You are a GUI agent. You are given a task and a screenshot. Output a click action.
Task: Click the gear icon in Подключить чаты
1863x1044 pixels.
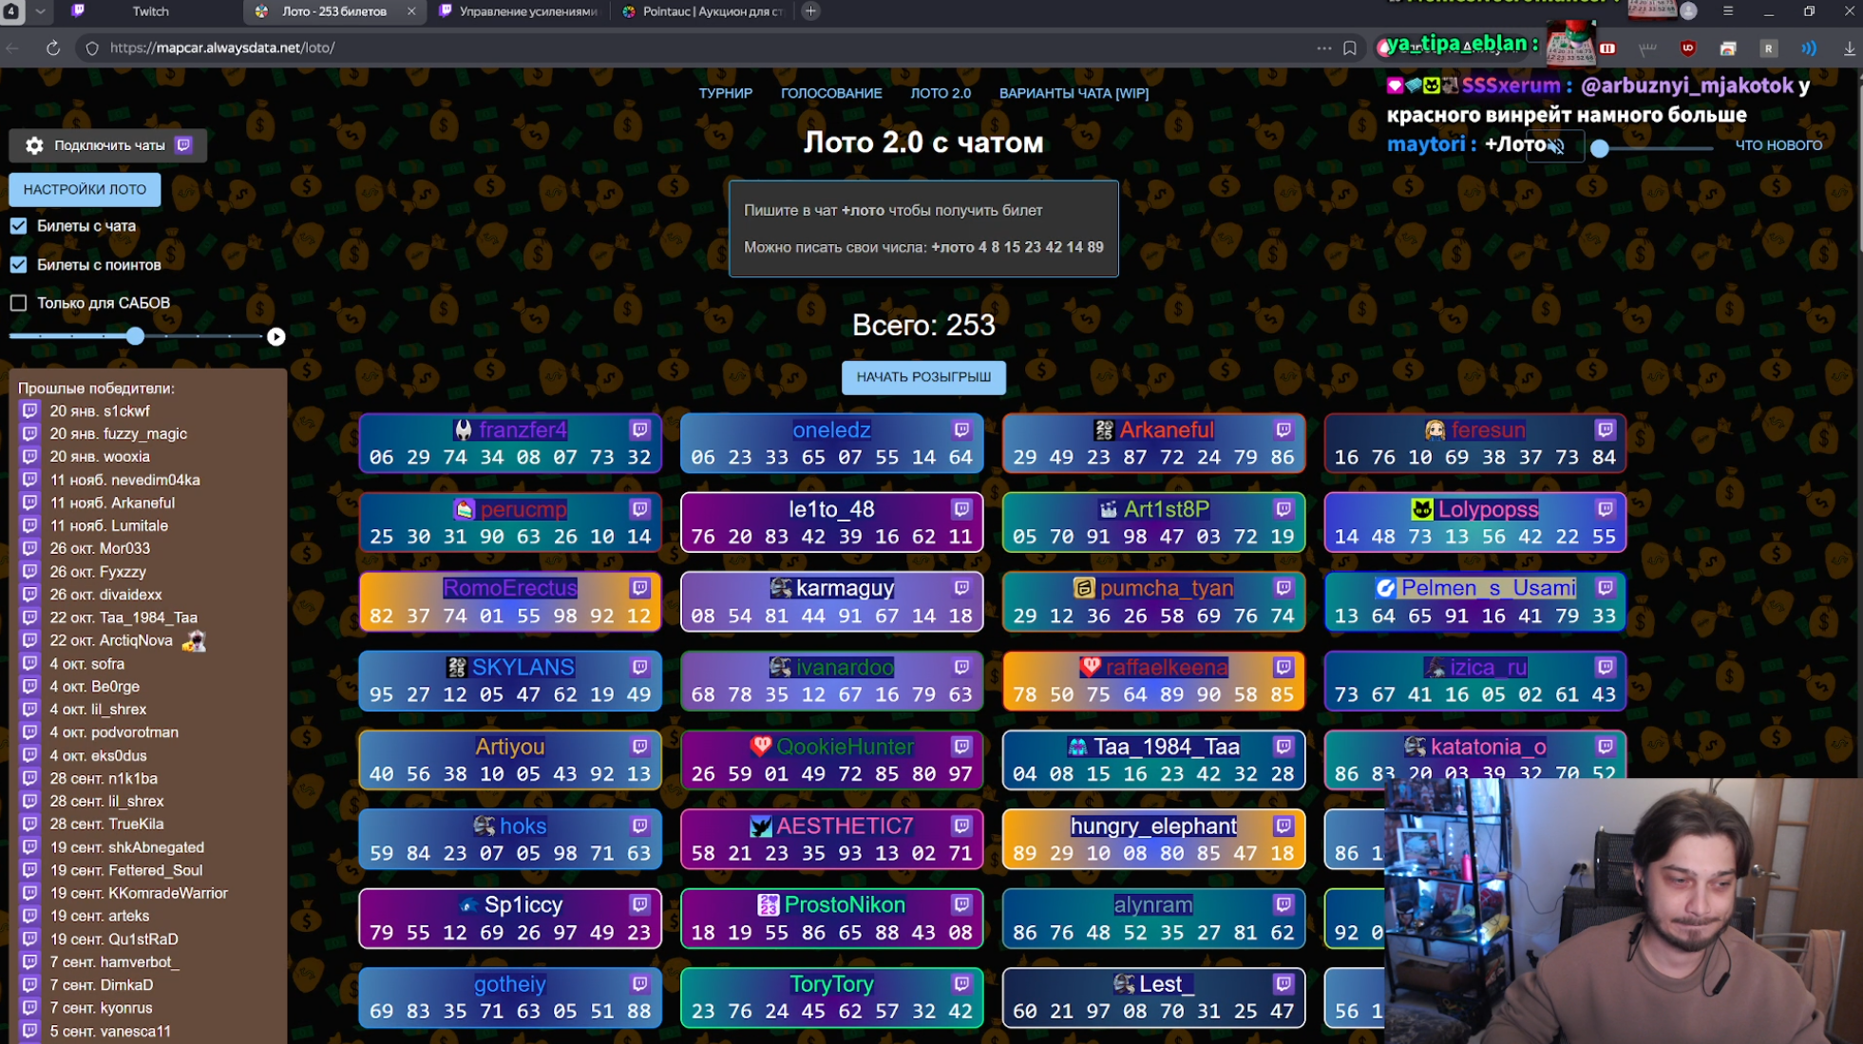(x=34, y=145)
